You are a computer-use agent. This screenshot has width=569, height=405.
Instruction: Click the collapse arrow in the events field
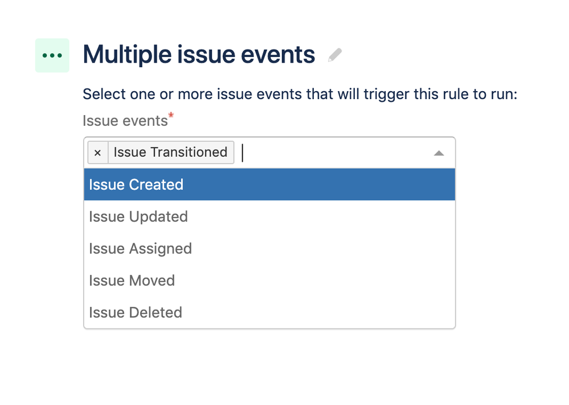click(439, 154)
